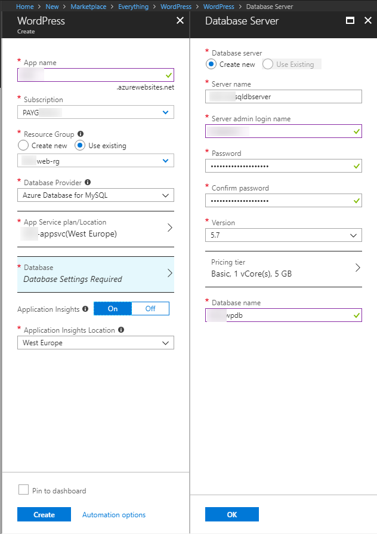Open Automation options link
Viewport: 377px width, 534px height.
point(114,515)
